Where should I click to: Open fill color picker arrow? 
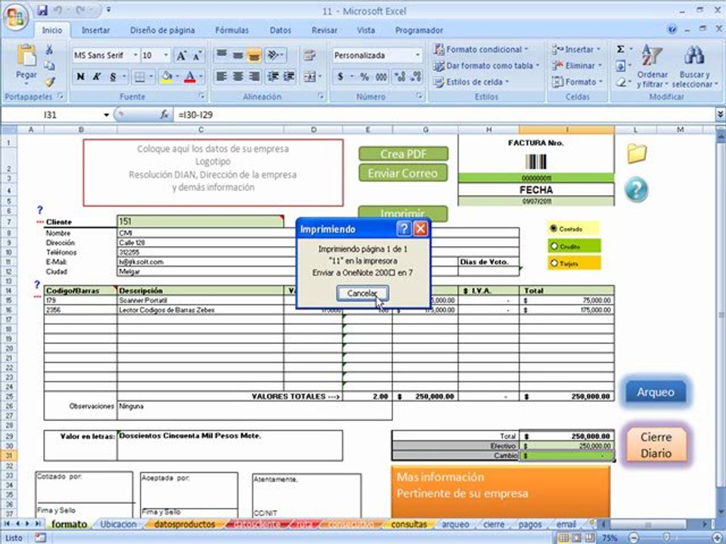point(177,77)
